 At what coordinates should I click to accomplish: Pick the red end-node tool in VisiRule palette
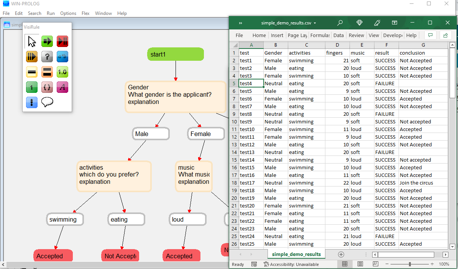coord(62,41)
